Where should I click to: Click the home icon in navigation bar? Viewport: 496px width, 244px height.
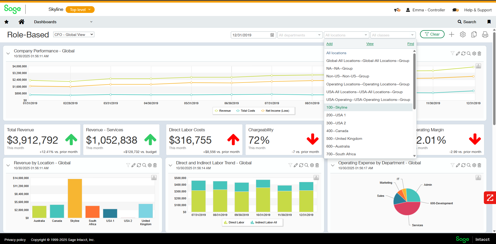[x=21, y=22]
